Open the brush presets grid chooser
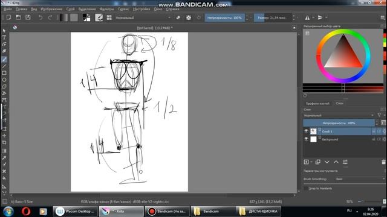The height and width of the screenshot is (217, 387). (109, 17)
